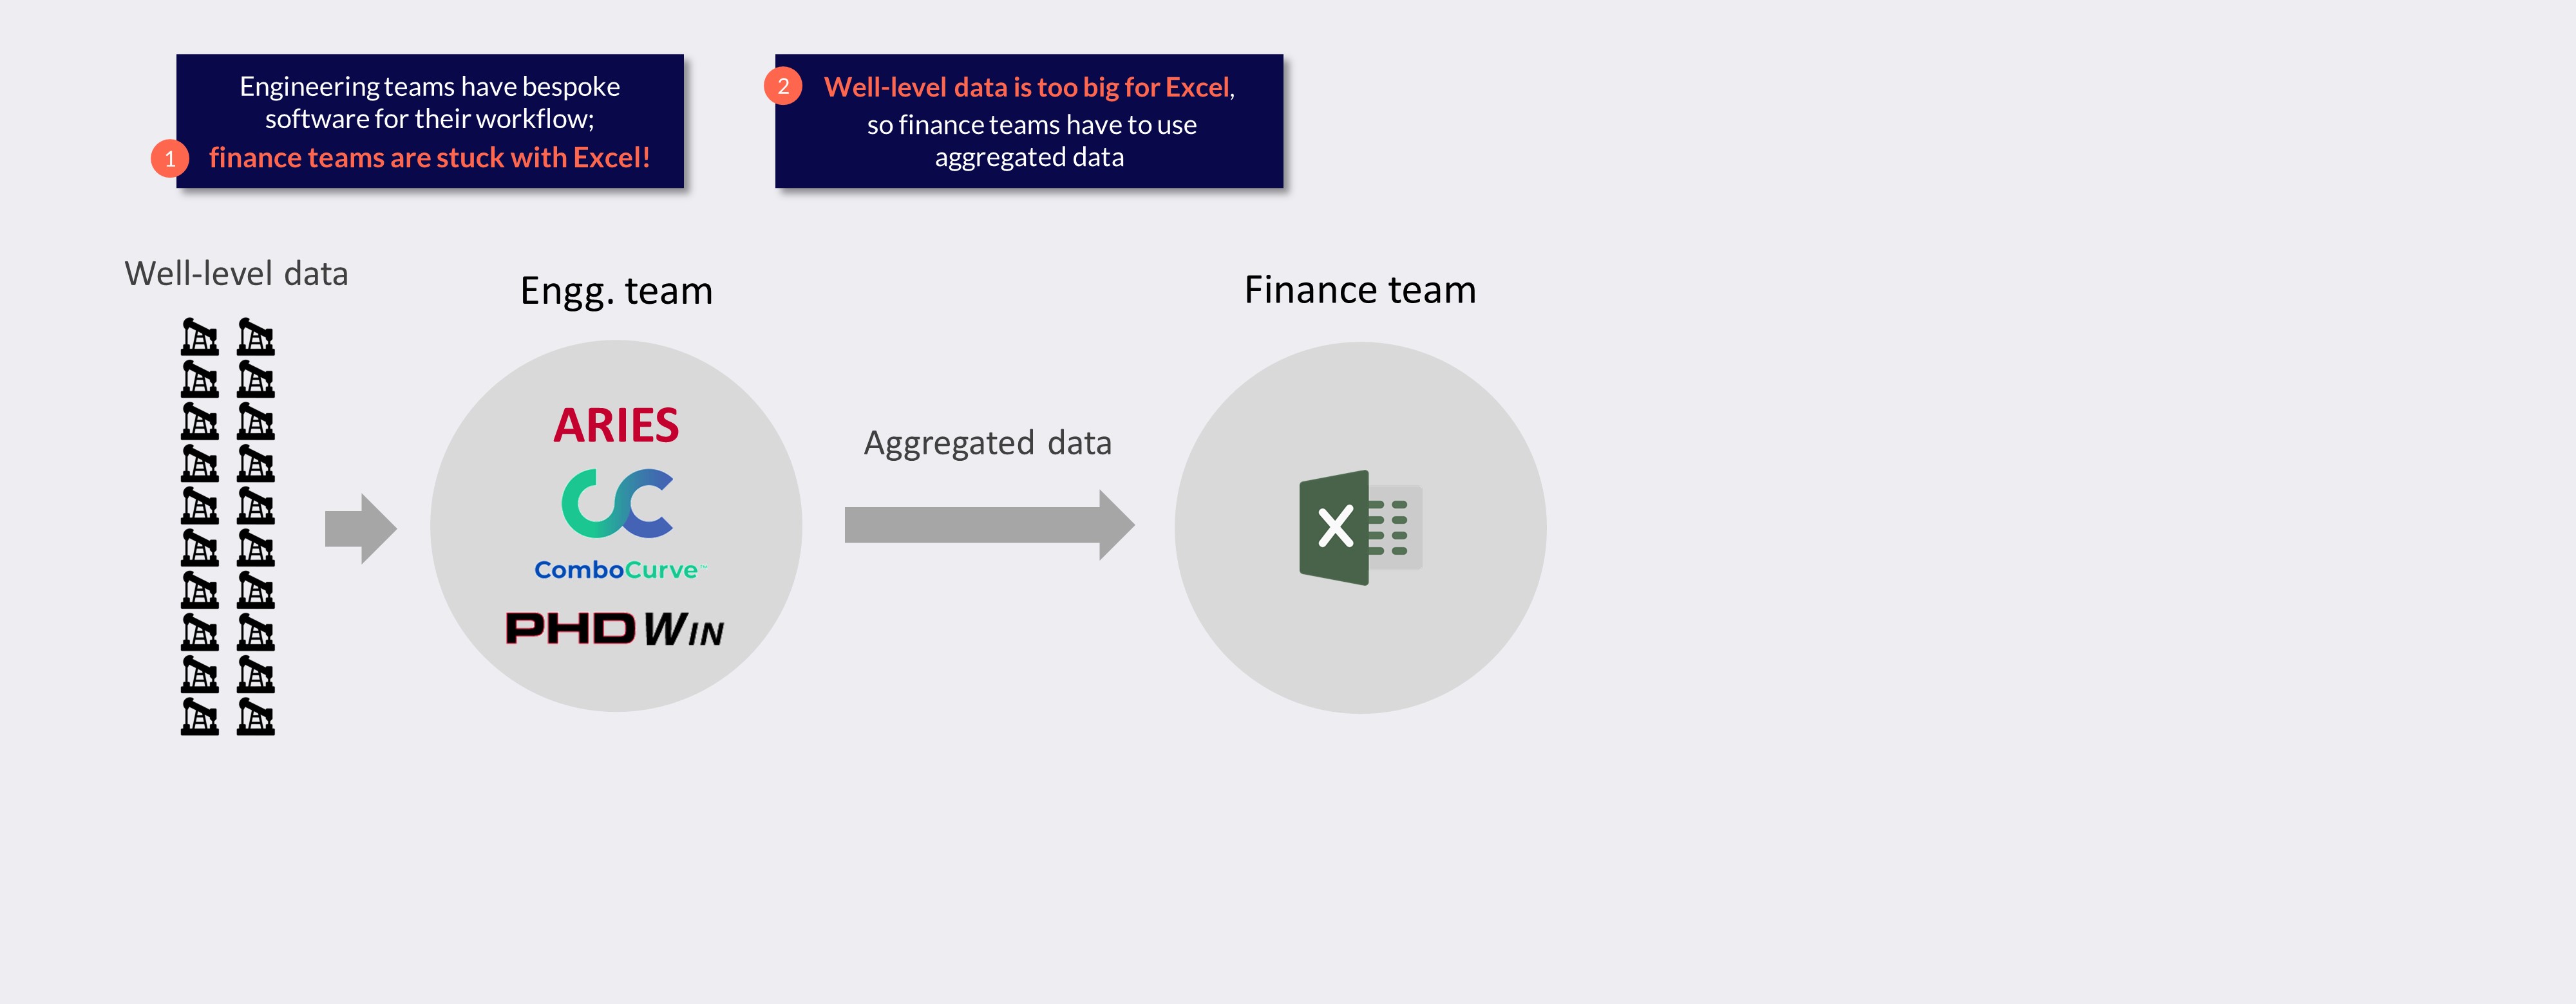Viewport: 2576px width, 1004px height.
Task: Click the Excel icon in Finance circle
Action: click(x=1360, y=528)
